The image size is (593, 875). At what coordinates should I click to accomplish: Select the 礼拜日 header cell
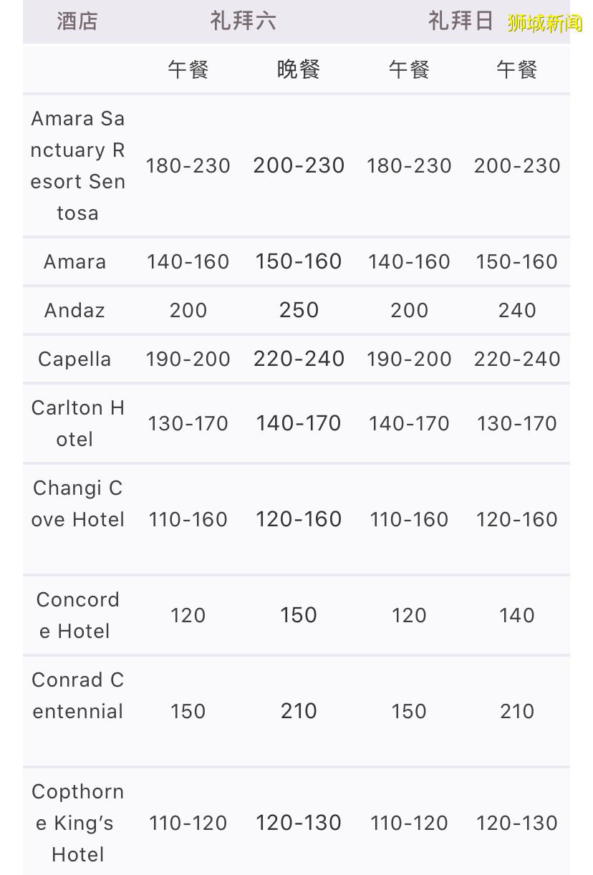[x=461, y=21]
